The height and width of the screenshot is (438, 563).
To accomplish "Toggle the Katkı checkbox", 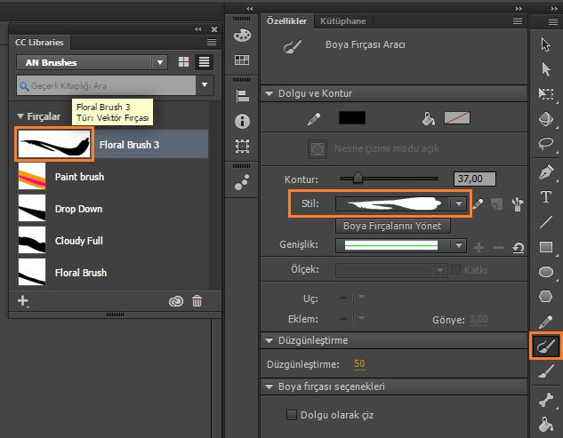I will tap(455, 270).
